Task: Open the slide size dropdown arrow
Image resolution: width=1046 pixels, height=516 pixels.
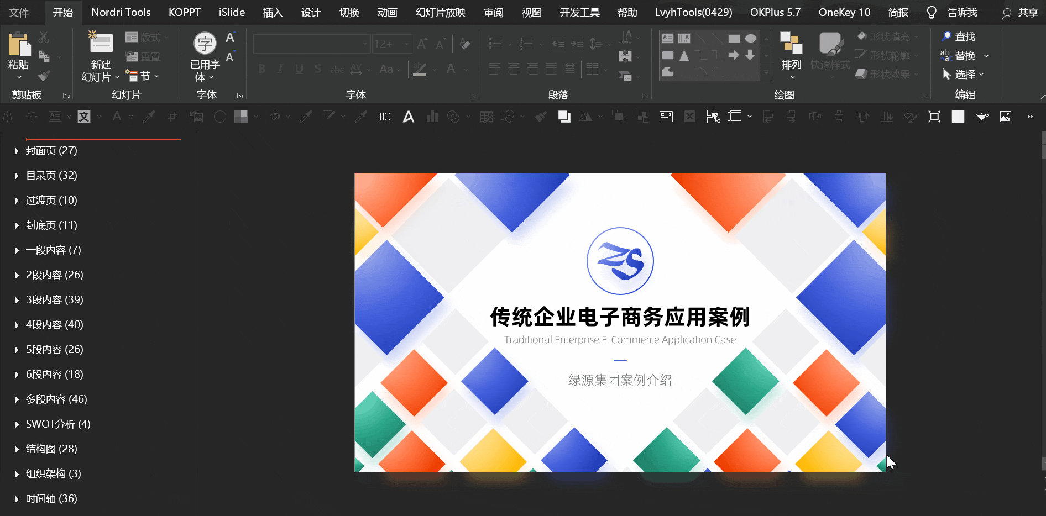Action: (750, 117)
